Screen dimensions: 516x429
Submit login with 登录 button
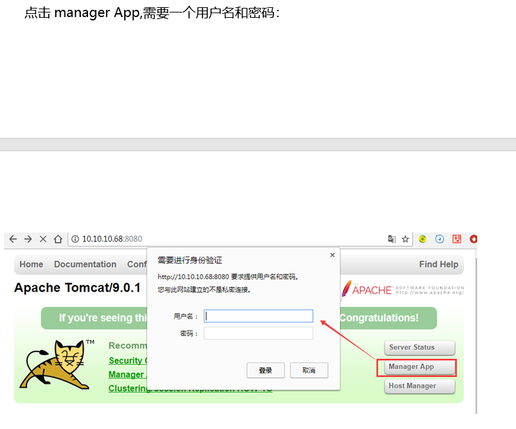[266, 371]
